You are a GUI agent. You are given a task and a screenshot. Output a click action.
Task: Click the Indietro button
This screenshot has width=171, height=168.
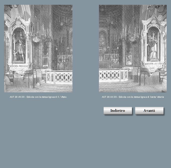(x=118, y=110)
